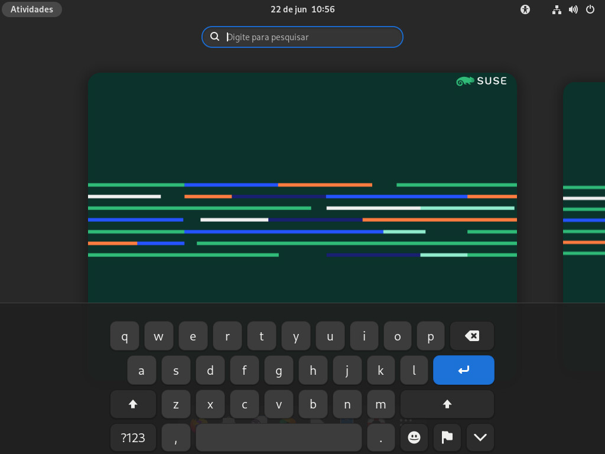The image size is (605, 454).
Task: Click the network icon in system tray
Action: 556,9
